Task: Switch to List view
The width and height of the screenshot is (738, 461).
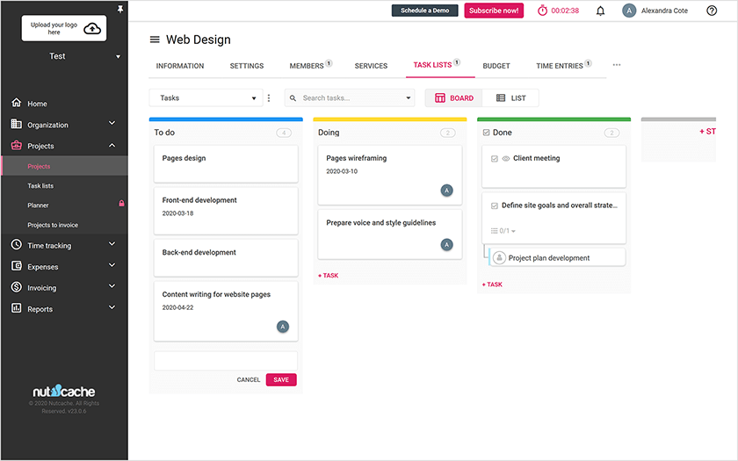Action: click(510, 97)
